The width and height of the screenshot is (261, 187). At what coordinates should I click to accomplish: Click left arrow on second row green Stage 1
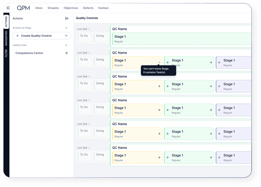point(168,63)
